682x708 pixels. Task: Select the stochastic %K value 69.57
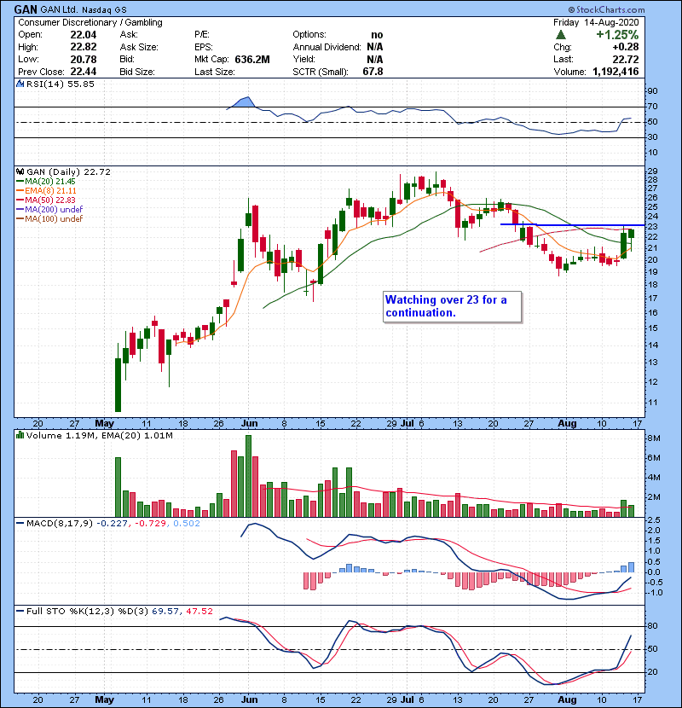165,612
